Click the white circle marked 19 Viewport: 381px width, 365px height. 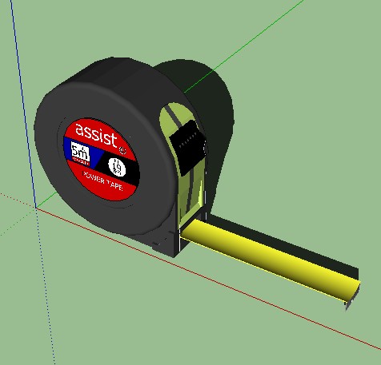tap(117, 167)
